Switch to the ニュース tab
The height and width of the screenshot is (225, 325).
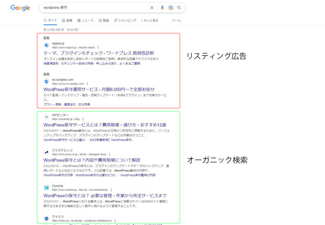[x=86, y=20]
